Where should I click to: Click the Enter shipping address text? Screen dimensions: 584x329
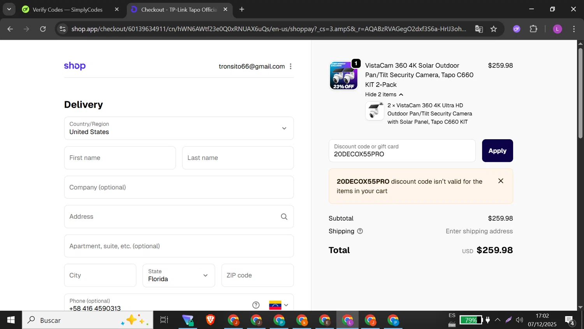coord(479,231)
